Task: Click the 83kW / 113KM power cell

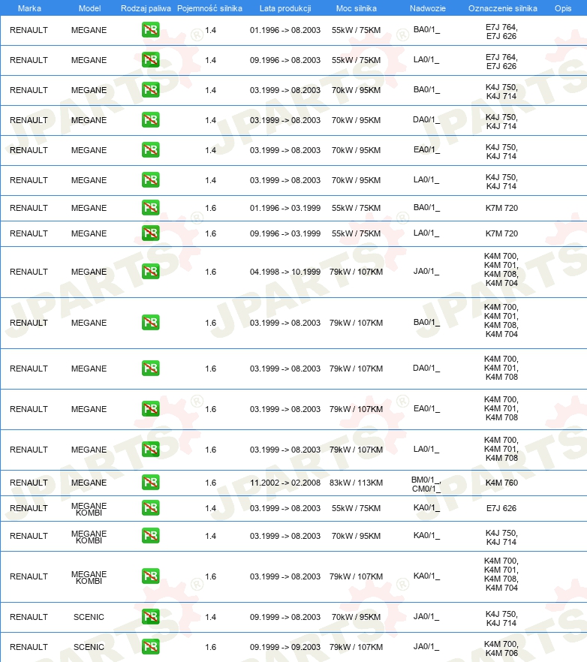Action: coord(356,483)
